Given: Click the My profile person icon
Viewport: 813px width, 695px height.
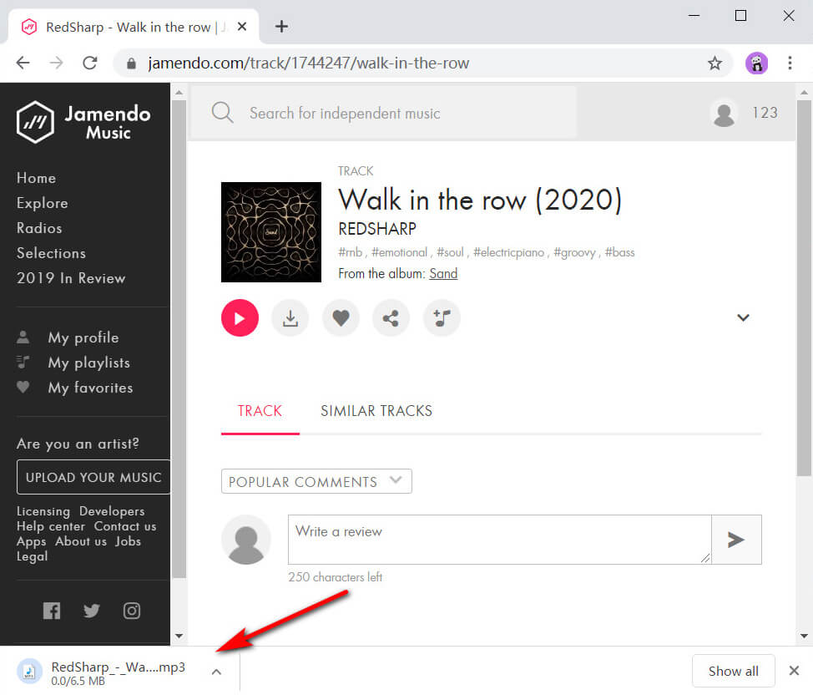Looking at the screenshot, I should [23, 337].
